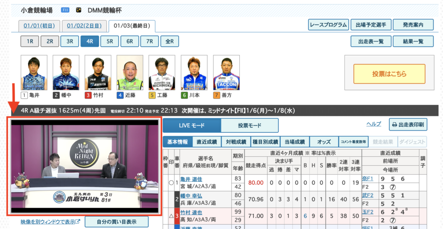
Task: Print with 出走表印刷 button
Action: [x=408, y=125]
